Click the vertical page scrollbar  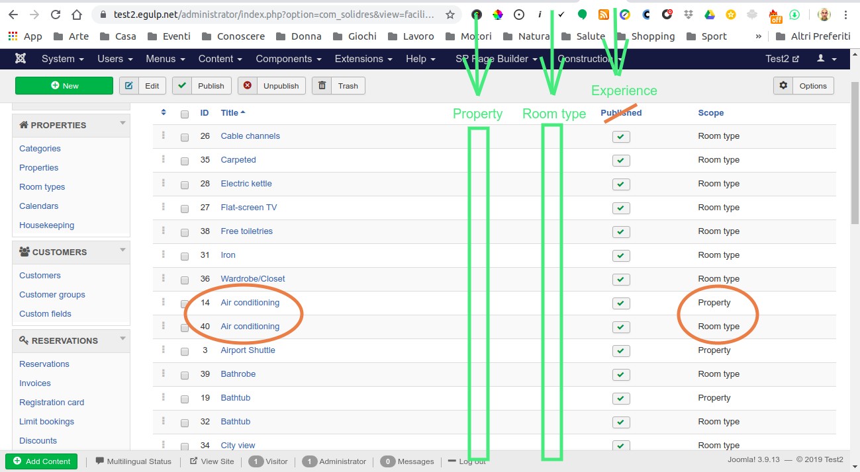point(854,165)
